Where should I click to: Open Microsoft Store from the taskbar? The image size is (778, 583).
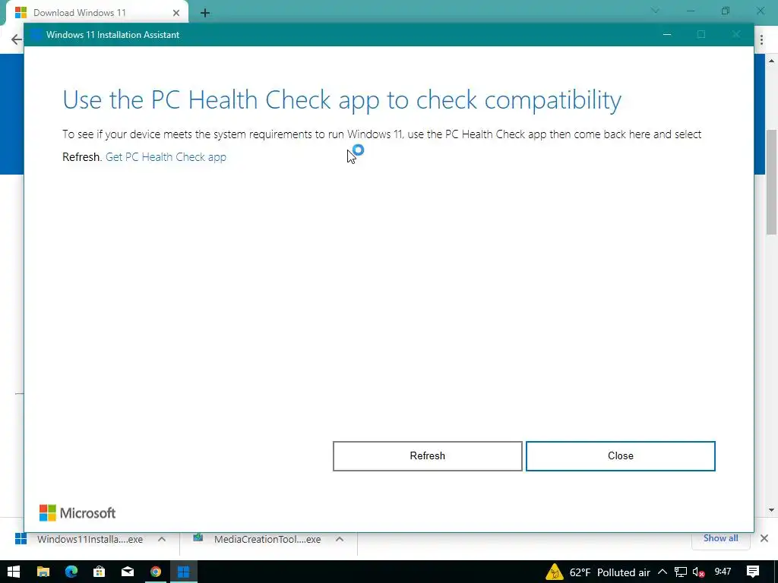pos(100,572)
